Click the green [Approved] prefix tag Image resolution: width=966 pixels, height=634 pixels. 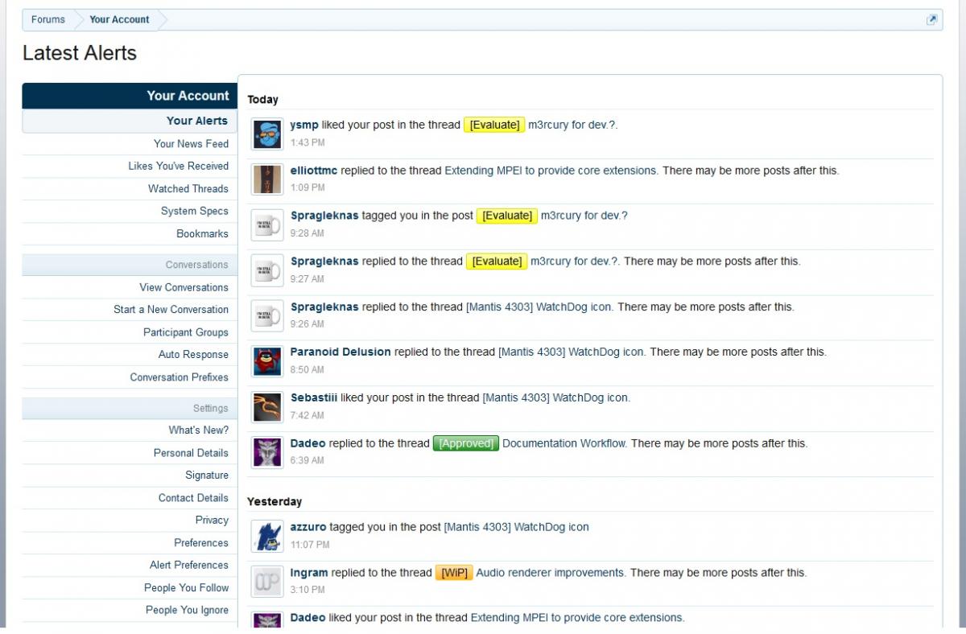pos(466,443)
